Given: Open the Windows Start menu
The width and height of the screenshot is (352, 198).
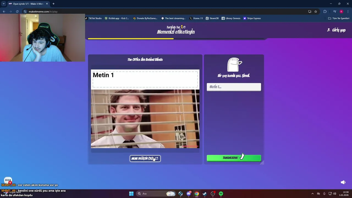Looking at the screenshot, I should [x=131, y=194].
